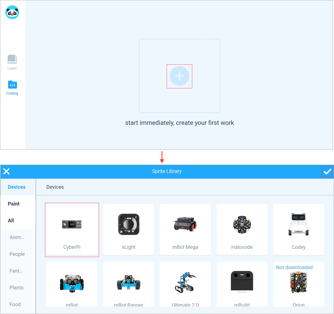Confirm selection with the checkmark button
This screenshot has width=334, height=314.
pyautogui.click(x=327, y=172)
